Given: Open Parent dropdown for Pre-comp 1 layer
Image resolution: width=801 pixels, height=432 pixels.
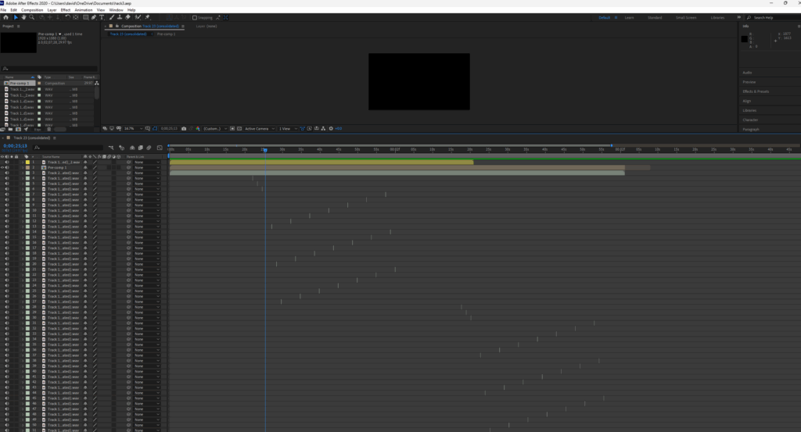Looking at the screenshot, I should [x=146, y=167].
